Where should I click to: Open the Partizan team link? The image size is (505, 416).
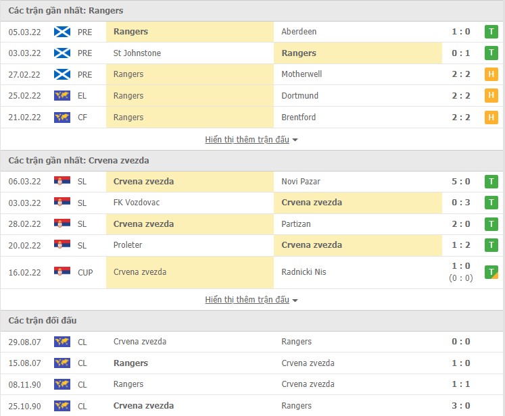tap(296, 224)
